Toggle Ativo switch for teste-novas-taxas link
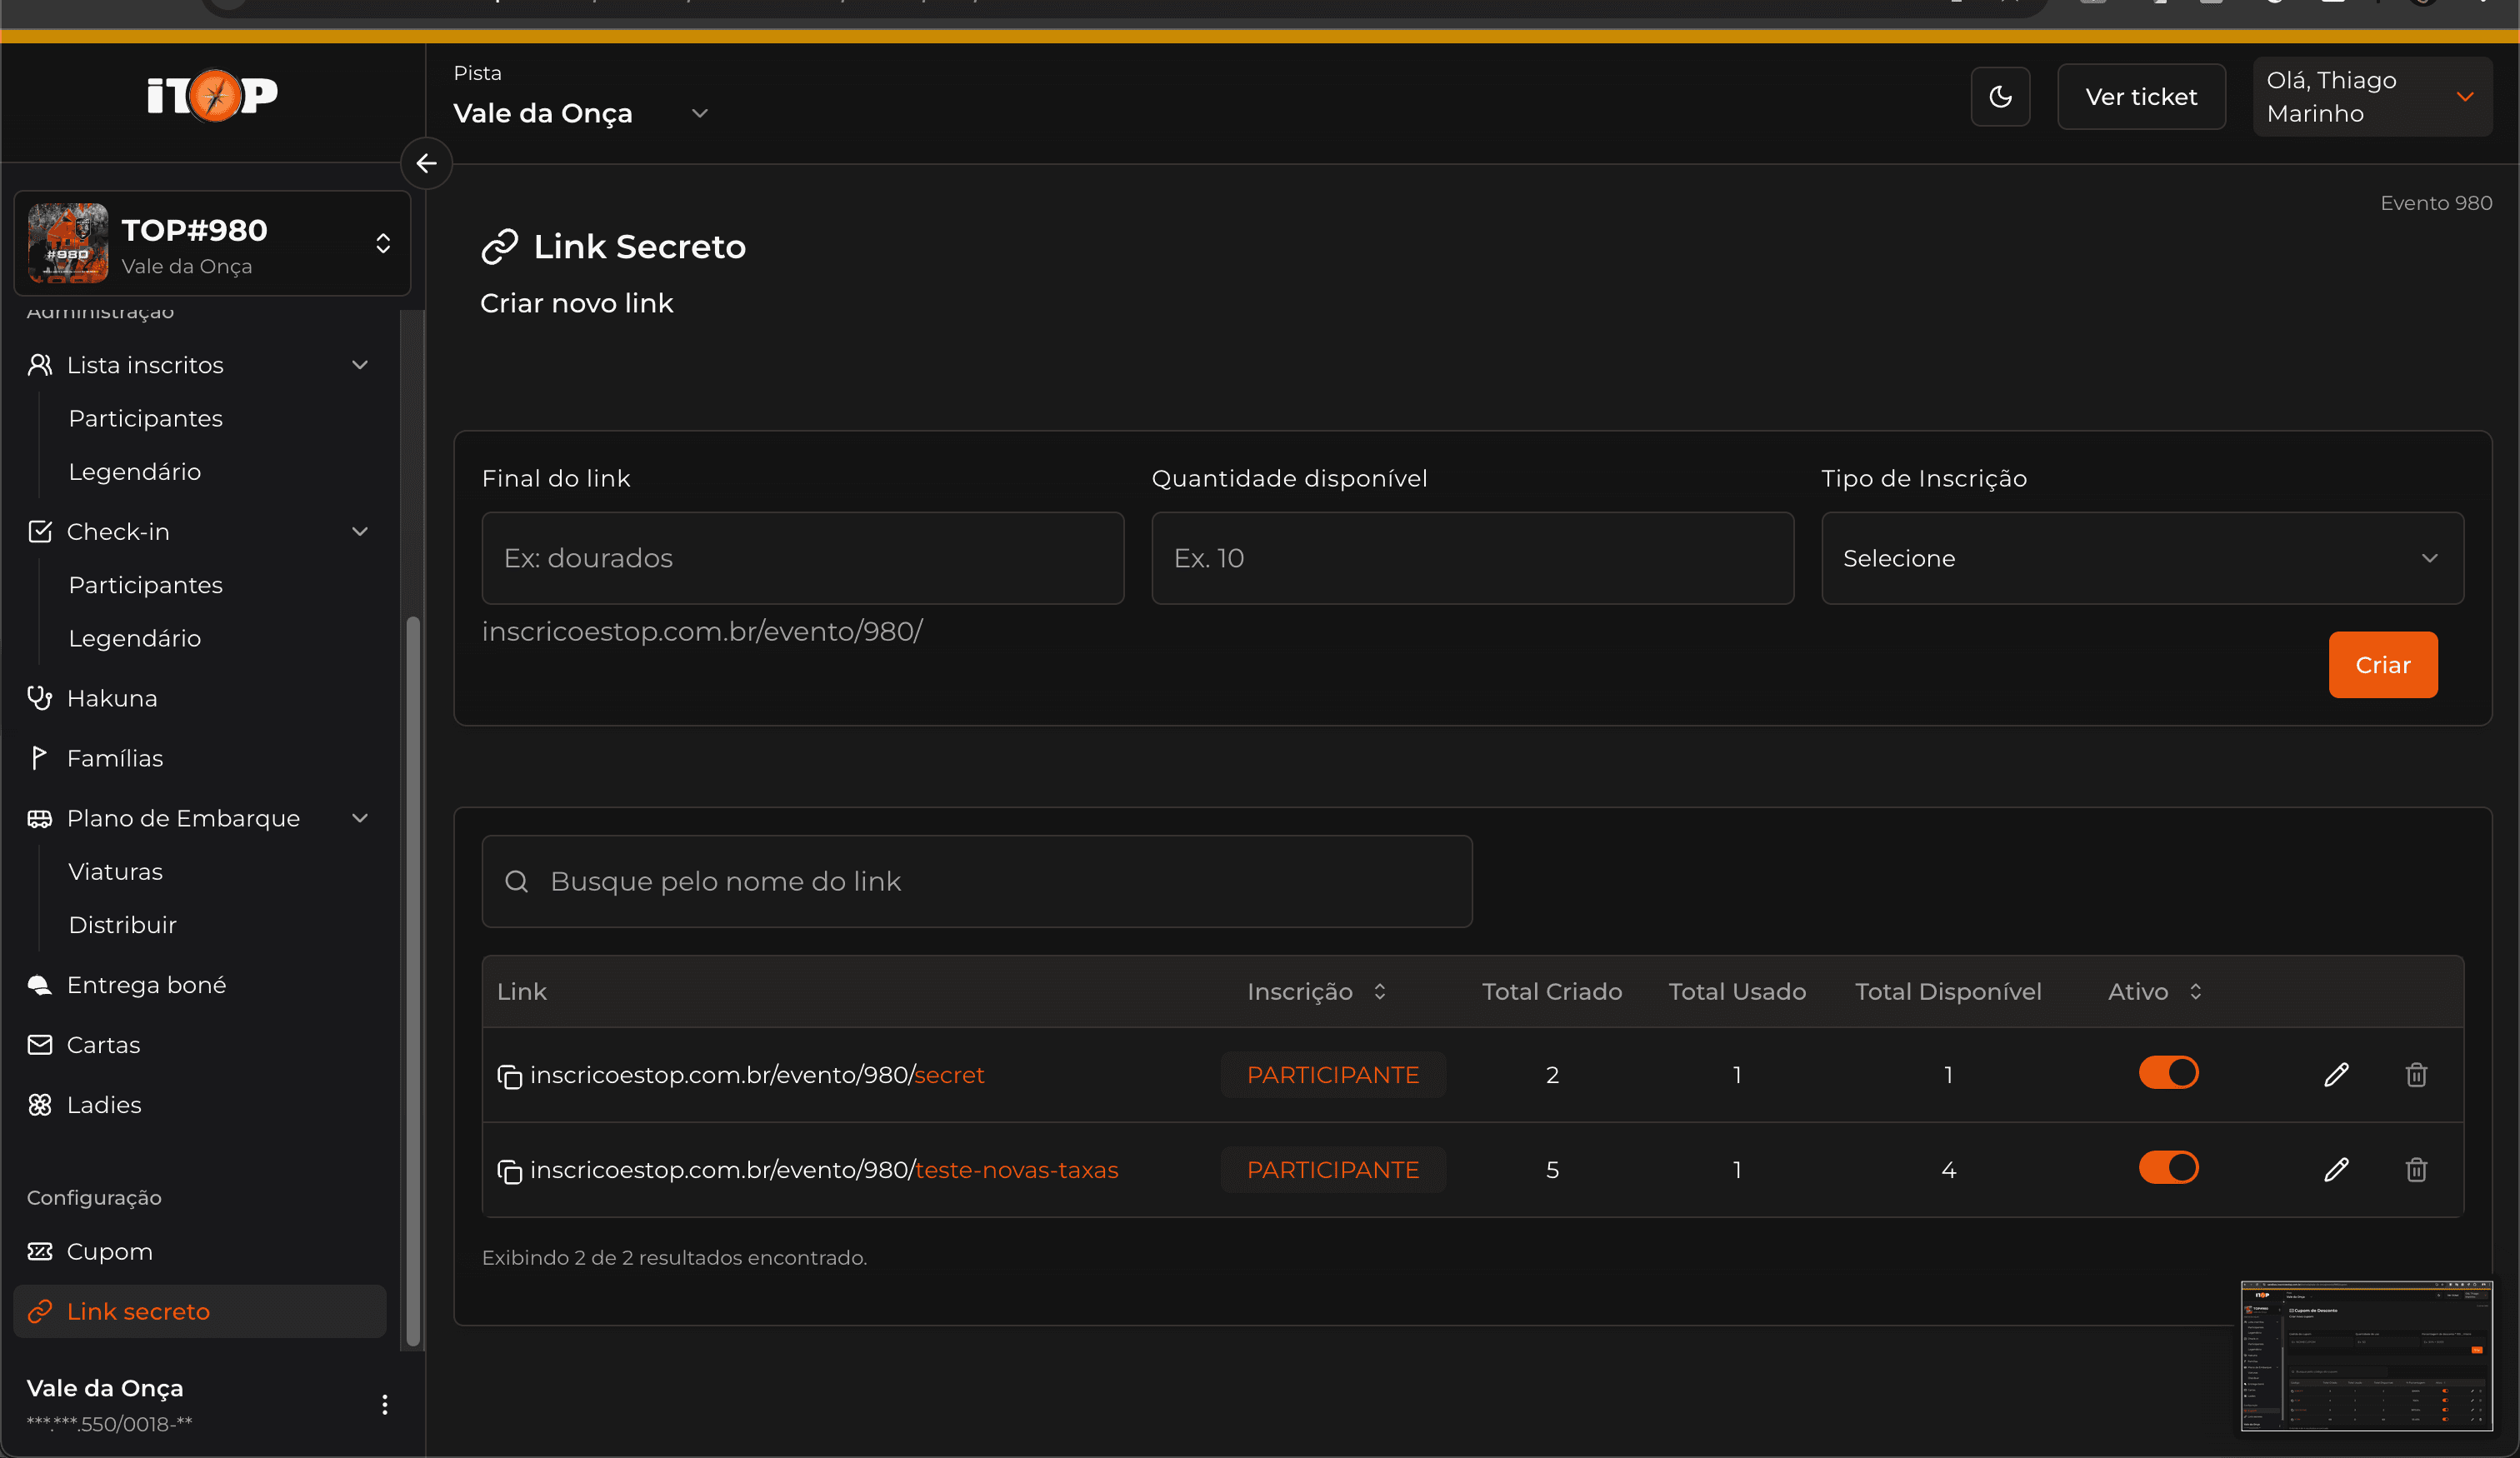 2168,1168
